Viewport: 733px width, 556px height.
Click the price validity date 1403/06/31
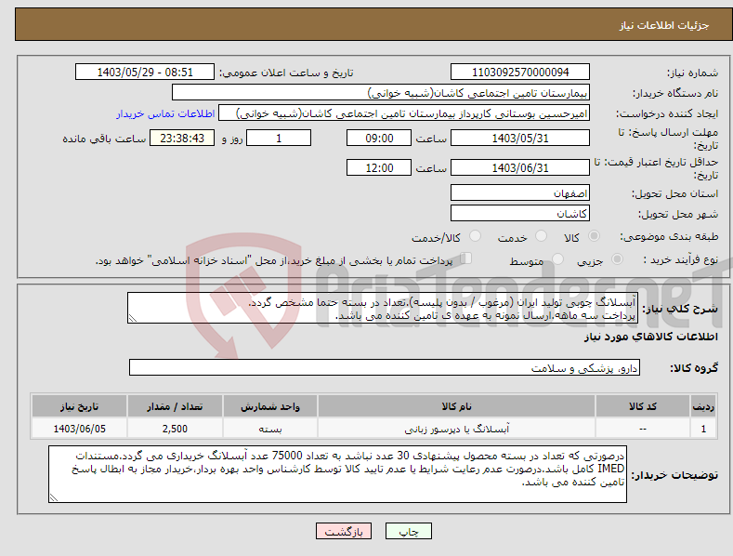pyautogui.click(x=520, y=167)
